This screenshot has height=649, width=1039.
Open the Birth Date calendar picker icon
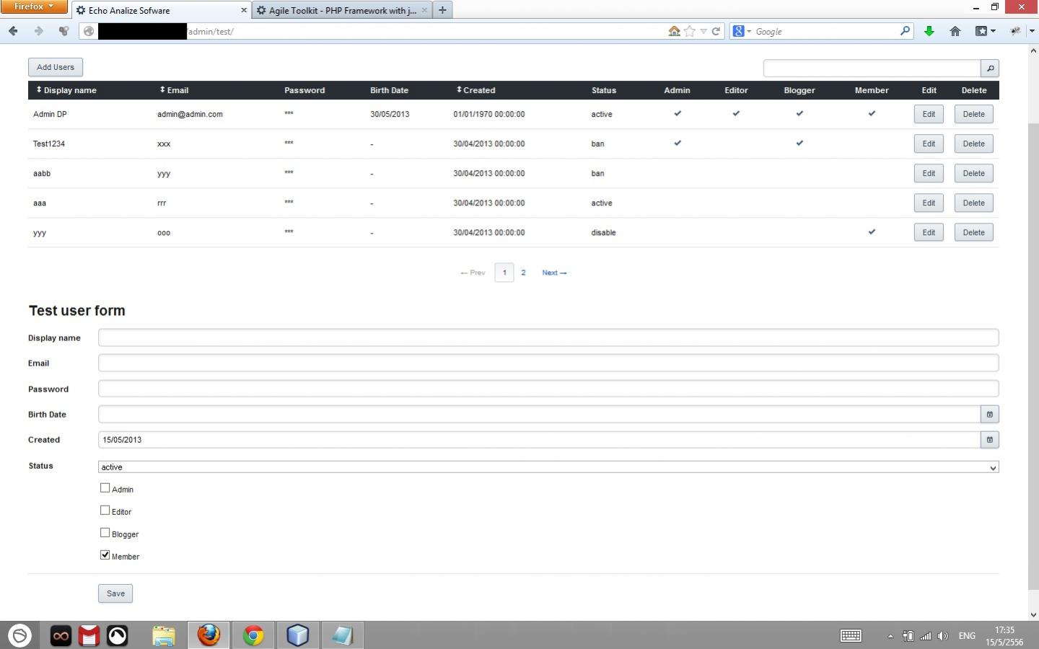point(990,414)
